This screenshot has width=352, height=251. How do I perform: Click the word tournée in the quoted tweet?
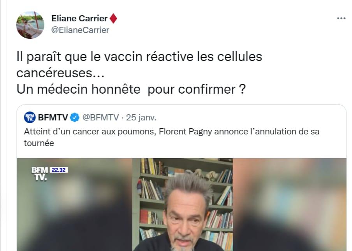pyautogui.click(x=39, y=143)
